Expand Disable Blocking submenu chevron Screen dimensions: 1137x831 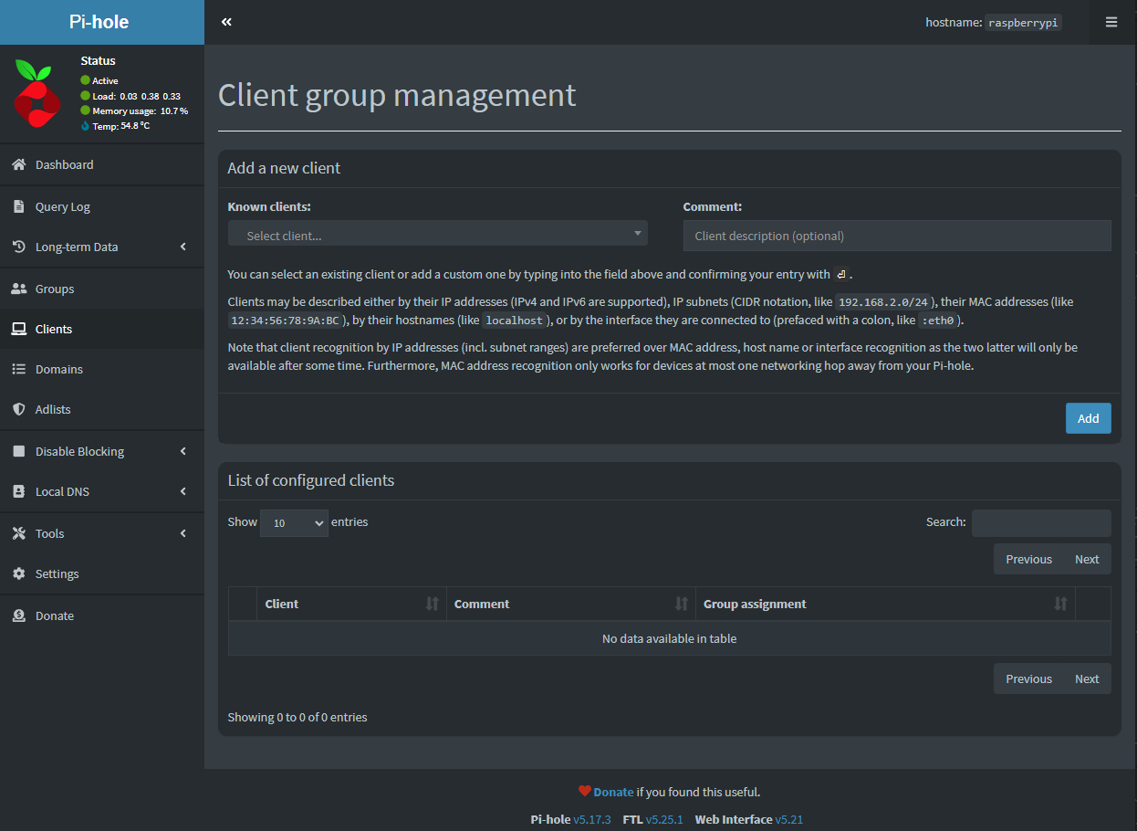[x=183, y=451]
